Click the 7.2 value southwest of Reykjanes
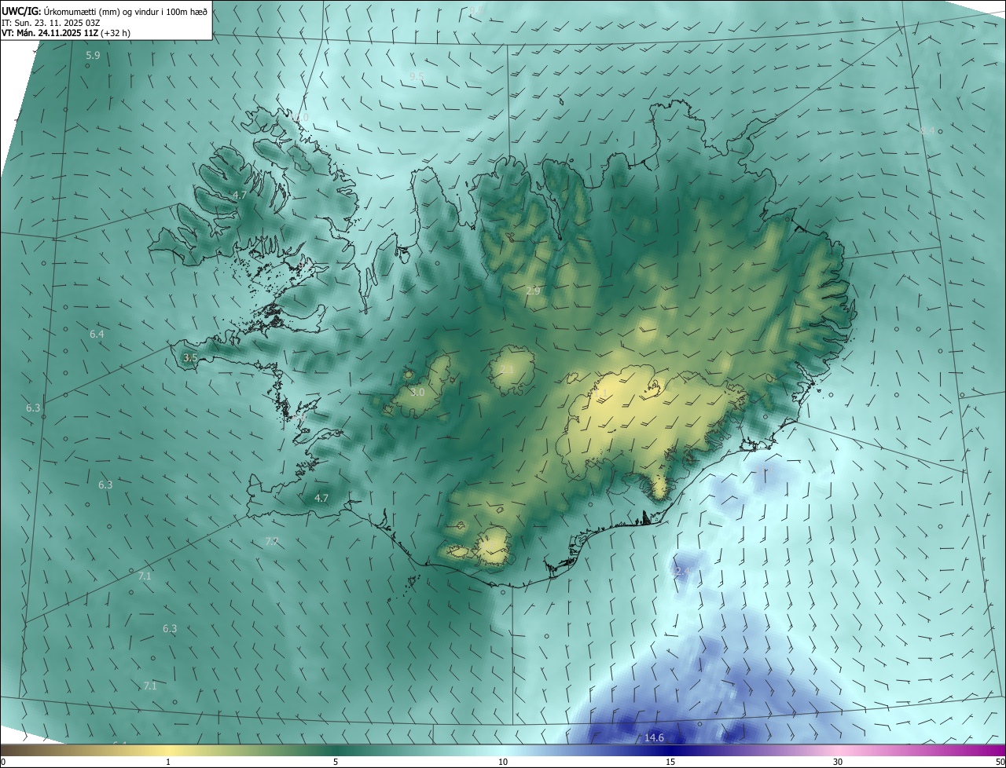Screen dimensions: 1006x768 (x=272, y=542)
